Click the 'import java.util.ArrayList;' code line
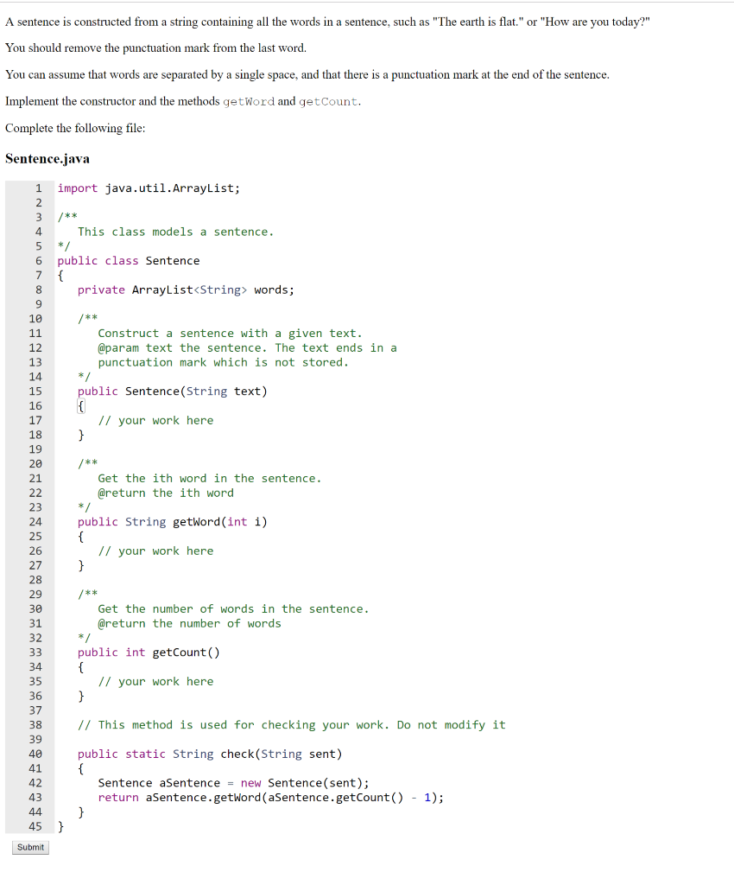Image resolution: width=734 pixels, height=885 pixels. click(x=149, y=188)
